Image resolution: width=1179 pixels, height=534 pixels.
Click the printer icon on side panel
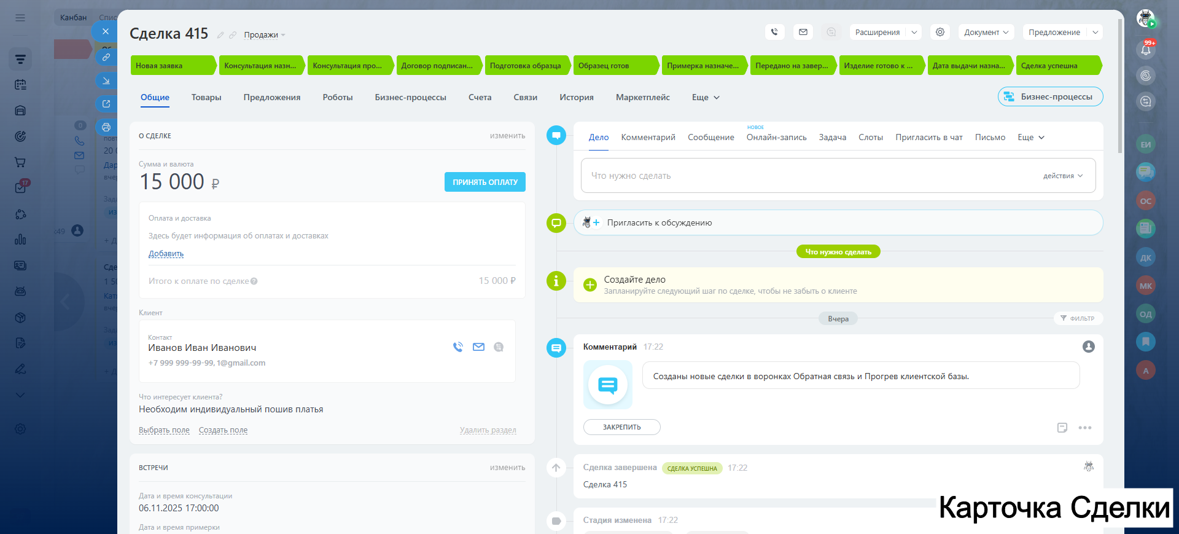click(106, 127)
